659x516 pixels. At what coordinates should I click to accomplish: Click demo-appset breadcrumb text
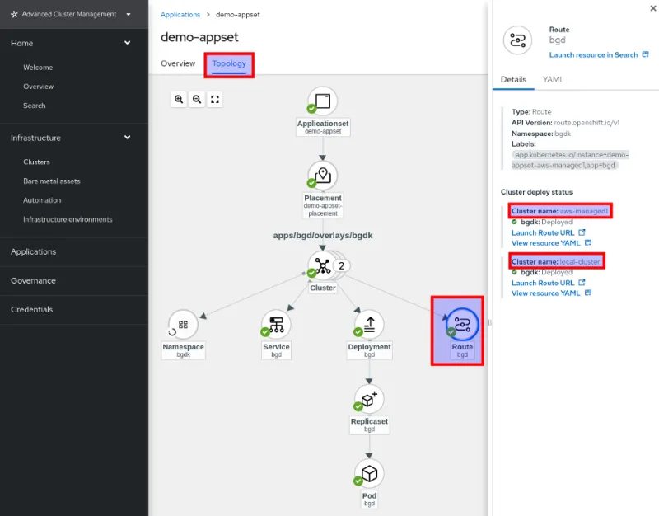pos(238,14)
